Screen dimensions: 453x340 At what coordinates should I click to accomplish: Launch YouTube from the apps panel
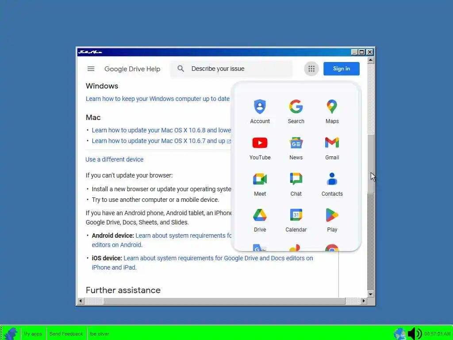[260, 148]
